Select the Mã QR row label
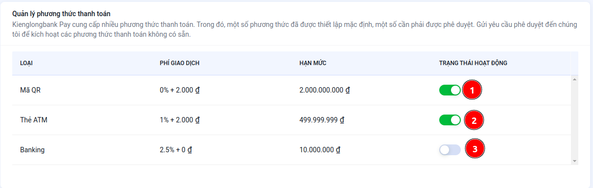 click(x=30, y=91)
